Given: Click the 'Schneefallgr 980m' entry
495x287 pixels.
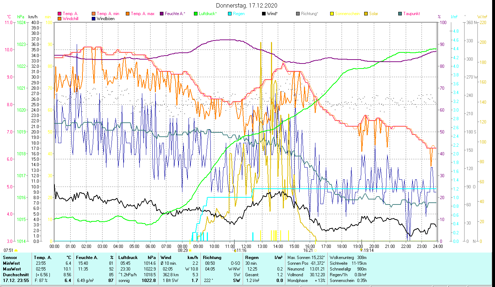Looking at the screenshot, I should pos(348,269).
